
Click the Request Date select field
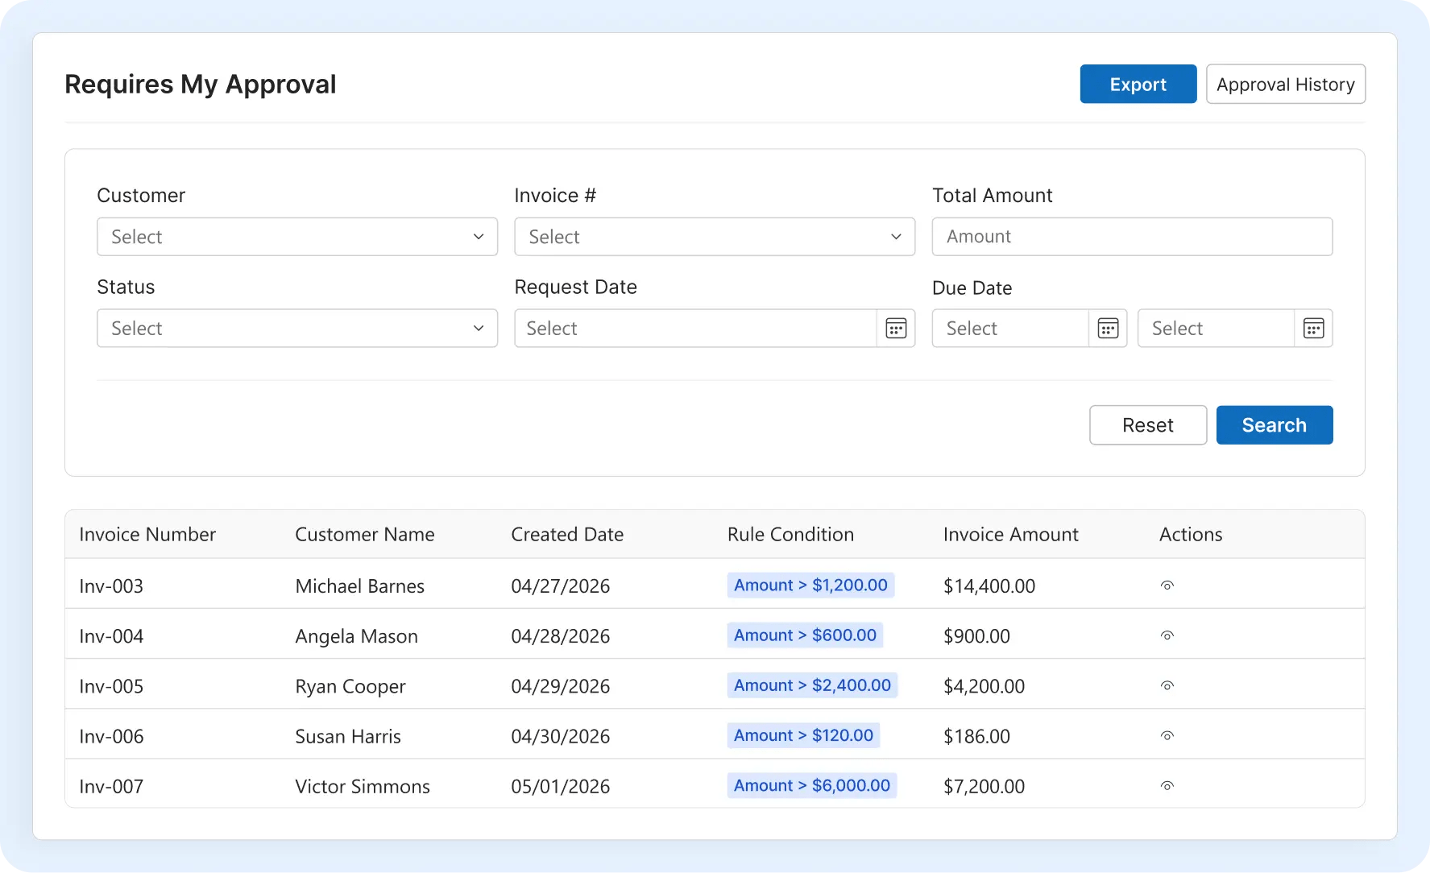coord(695,329)
